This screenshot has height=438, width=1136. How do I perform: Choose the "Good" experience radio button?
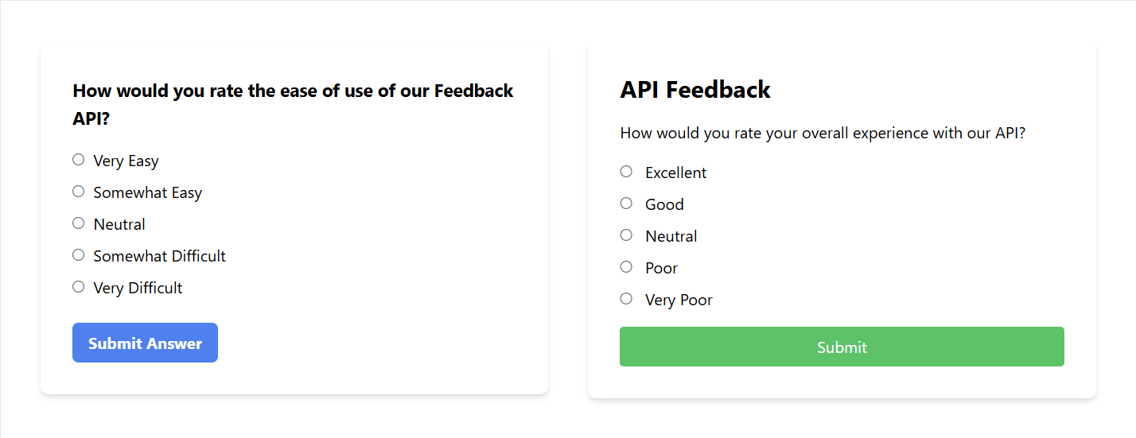[626, 203]
